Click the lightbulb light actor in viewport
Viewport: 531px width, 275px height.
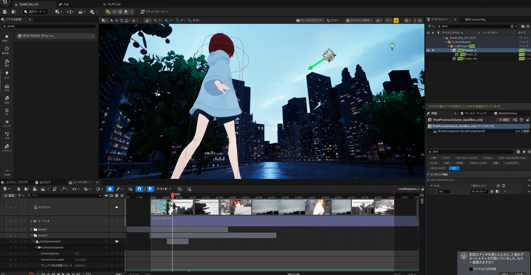392,46
